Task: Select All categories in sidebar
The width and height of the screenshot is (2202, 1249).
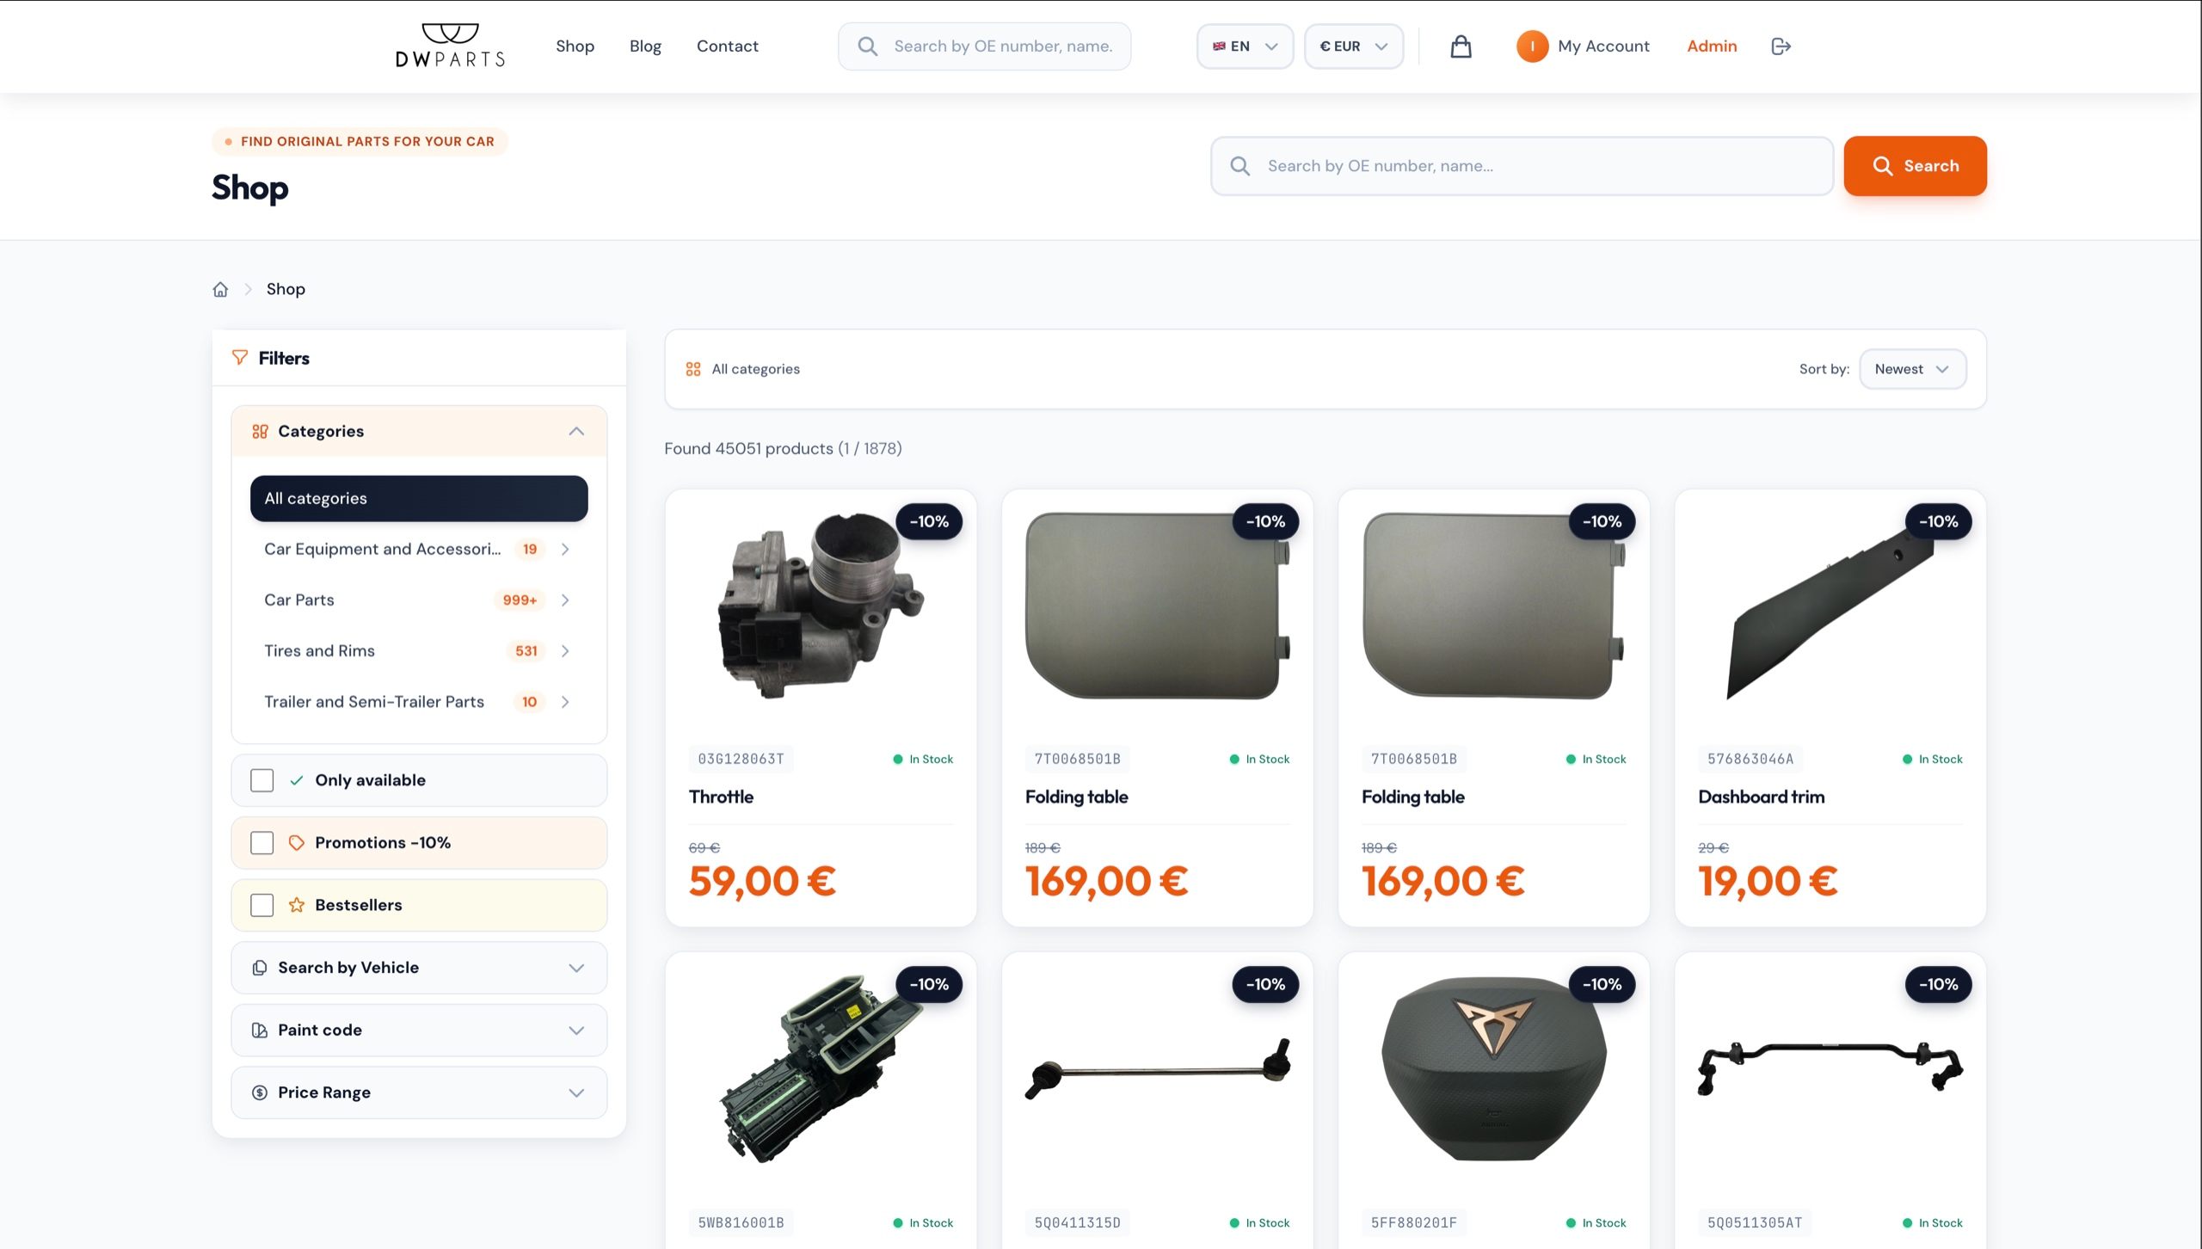Action: click(x=419, y=499)
